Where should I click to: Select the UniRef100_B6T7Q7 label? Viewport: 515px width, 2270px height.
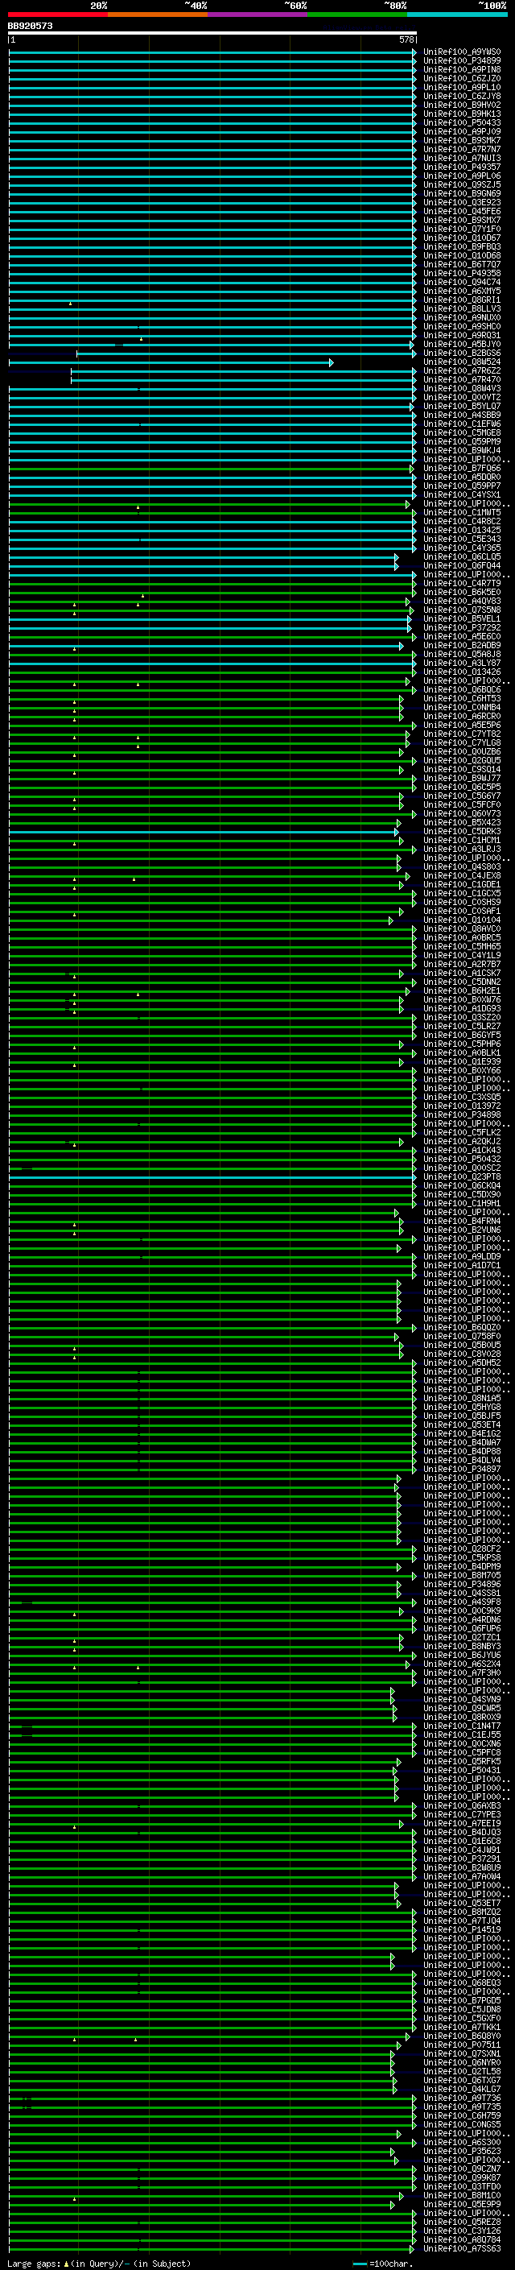462,264
